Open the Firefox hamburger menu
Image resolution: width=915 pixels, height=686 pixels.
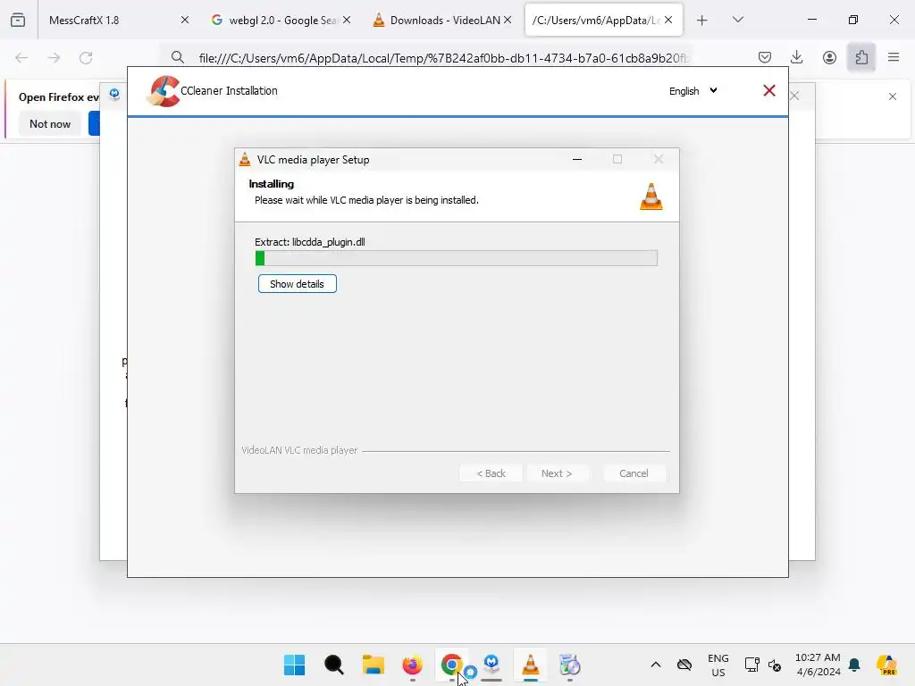894,57
